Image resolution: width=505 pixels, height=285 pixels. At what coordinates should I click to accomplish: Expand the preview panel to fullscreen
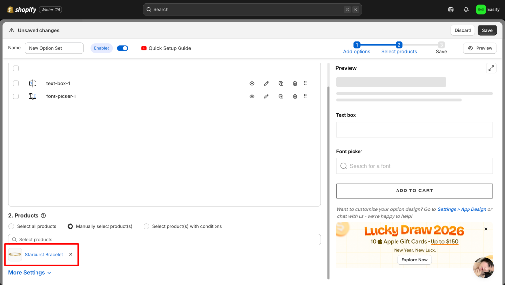click(491, 68)
